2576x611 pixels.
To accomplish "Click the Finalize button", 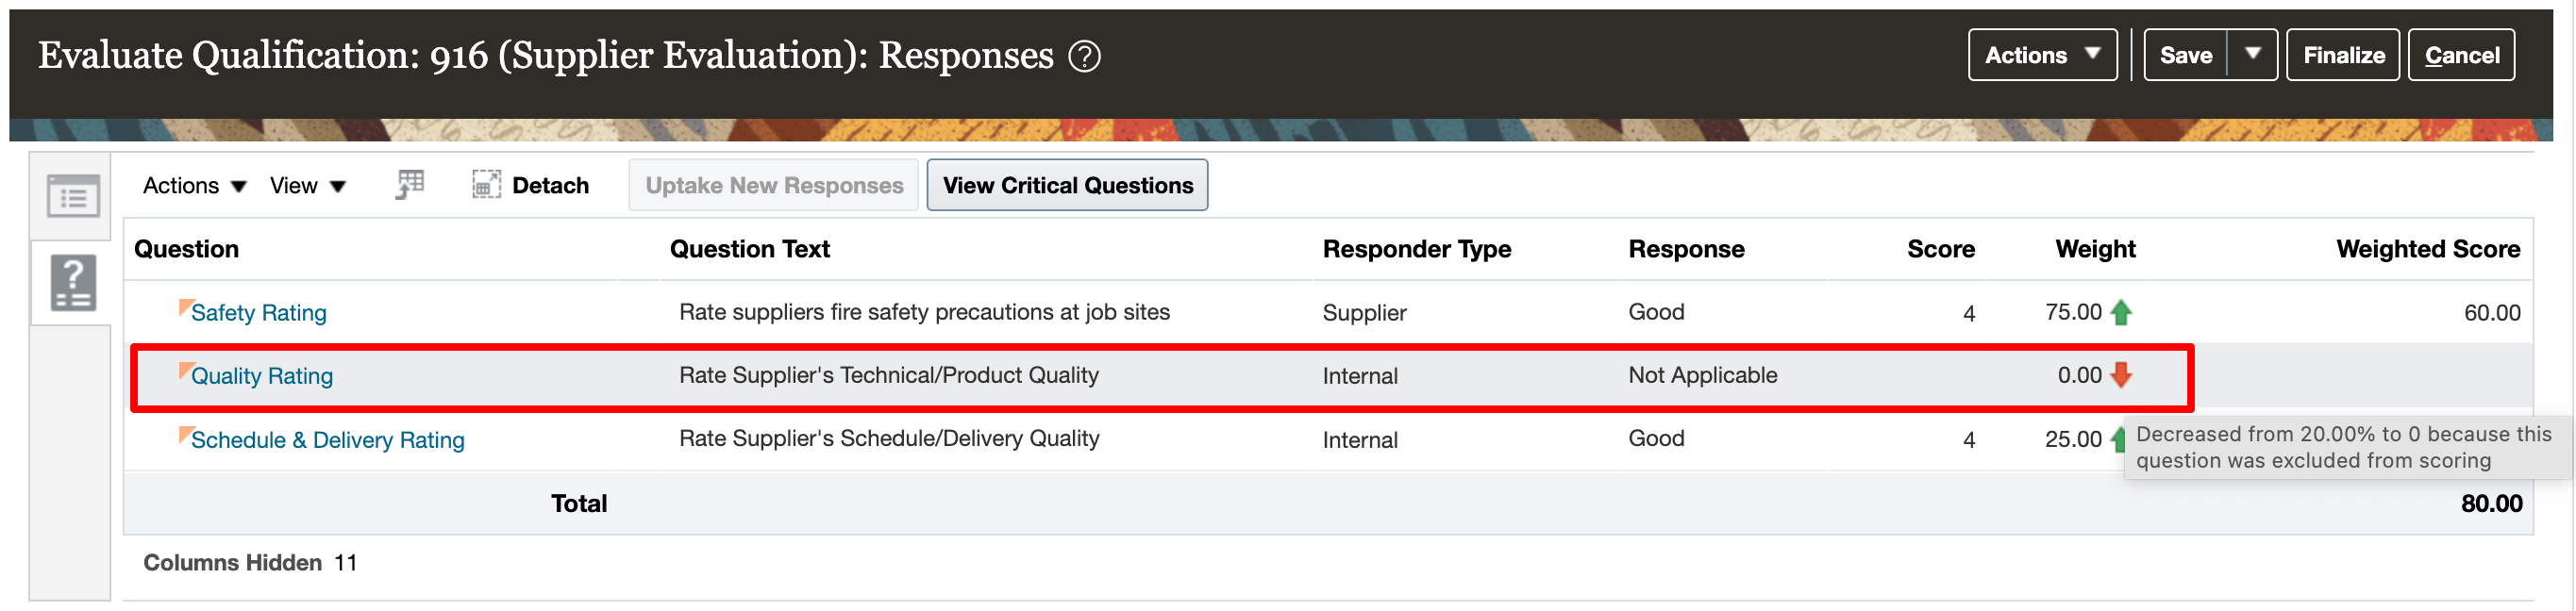I will click(x=2343, y=55).
